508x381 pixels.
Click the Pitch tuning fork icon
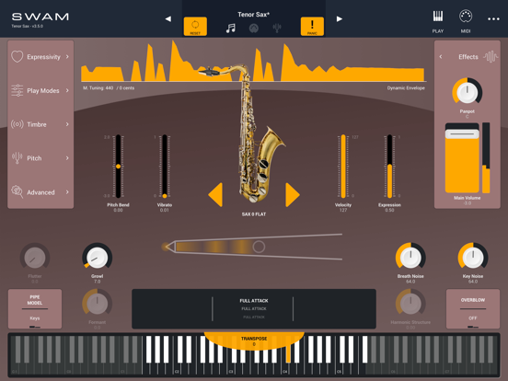pyautogui.click(x=17, y=157)
